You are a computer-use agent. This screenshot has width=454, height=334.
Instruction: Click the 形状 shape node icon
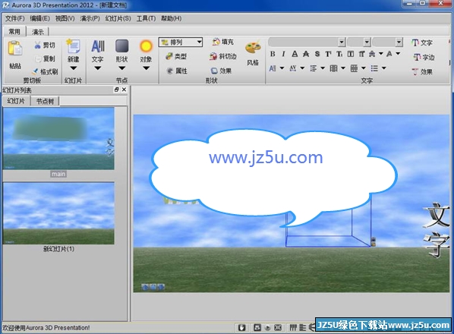[122, 46]
